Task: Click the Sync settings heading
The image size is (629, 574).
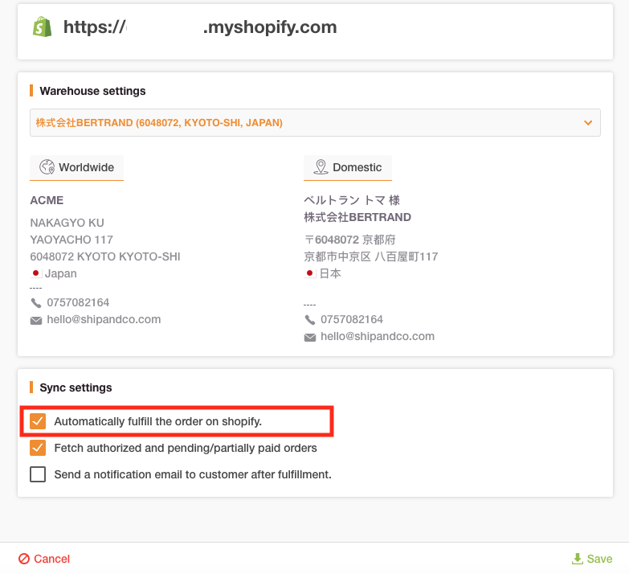Action: pyautogui.click(x=76, y=387)
